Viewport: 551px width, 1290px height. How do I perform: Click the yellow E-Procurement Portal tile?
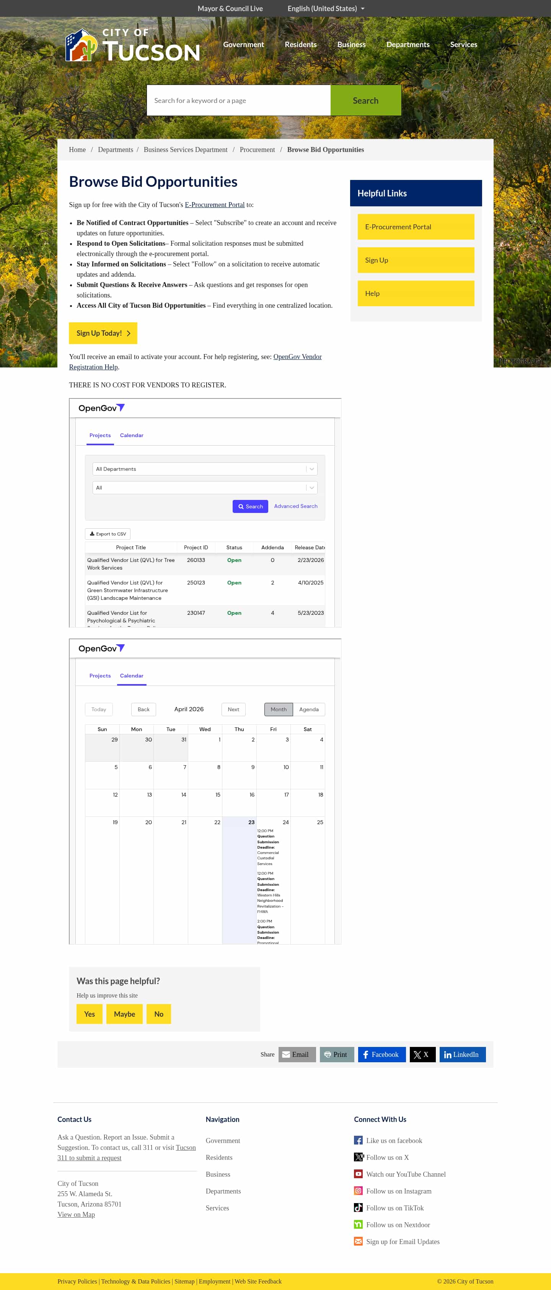pyautogui.click(x=416, y=227)
